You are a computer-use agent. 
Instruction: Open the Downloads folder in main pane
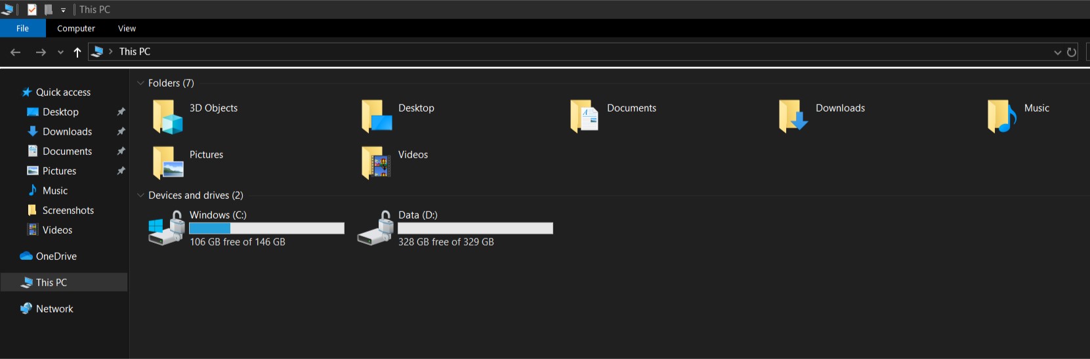(x=793, y=116)
